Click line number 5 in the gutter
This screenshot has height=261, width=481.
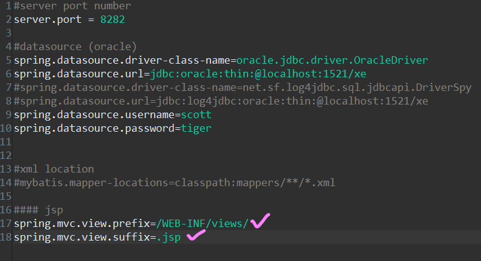[9, 61]
